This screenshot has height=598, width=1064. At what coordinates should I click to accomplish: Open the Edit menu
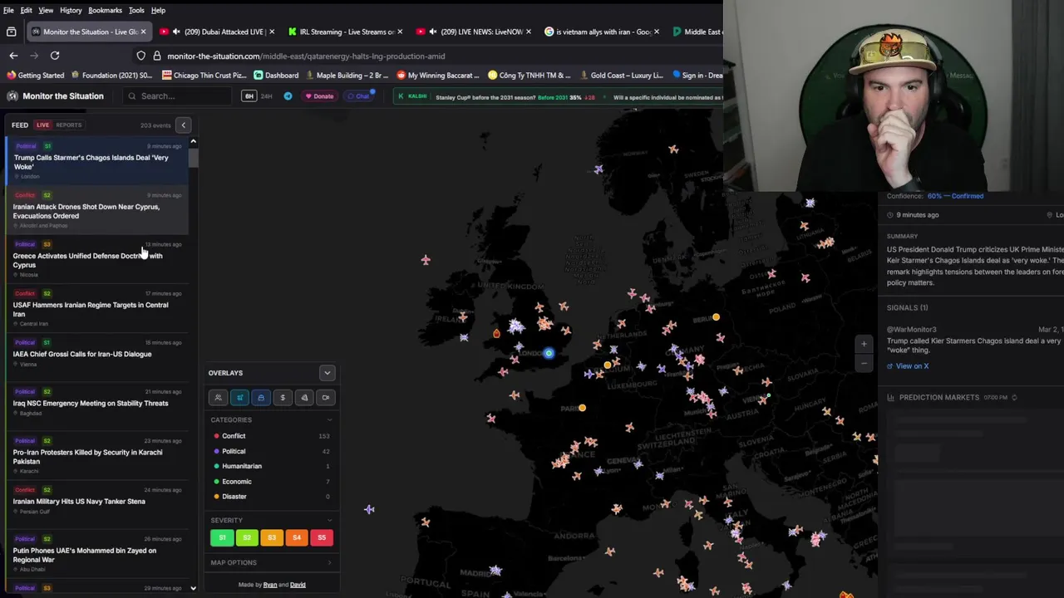(27, 10)
